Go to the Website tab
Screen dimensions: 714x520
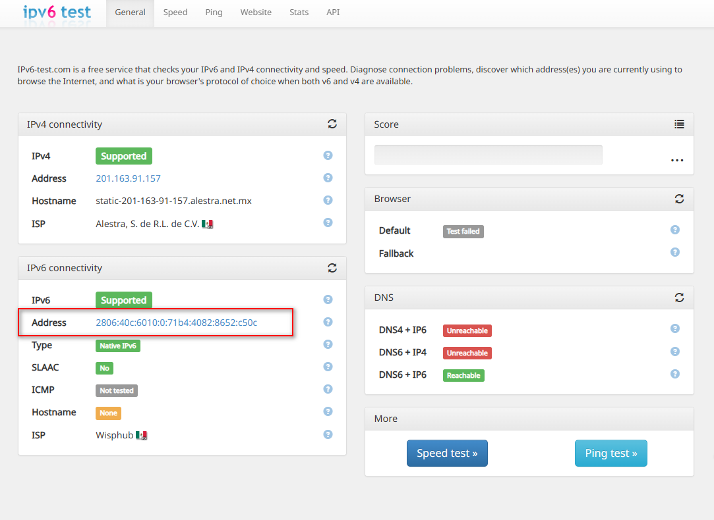(256, 13)
